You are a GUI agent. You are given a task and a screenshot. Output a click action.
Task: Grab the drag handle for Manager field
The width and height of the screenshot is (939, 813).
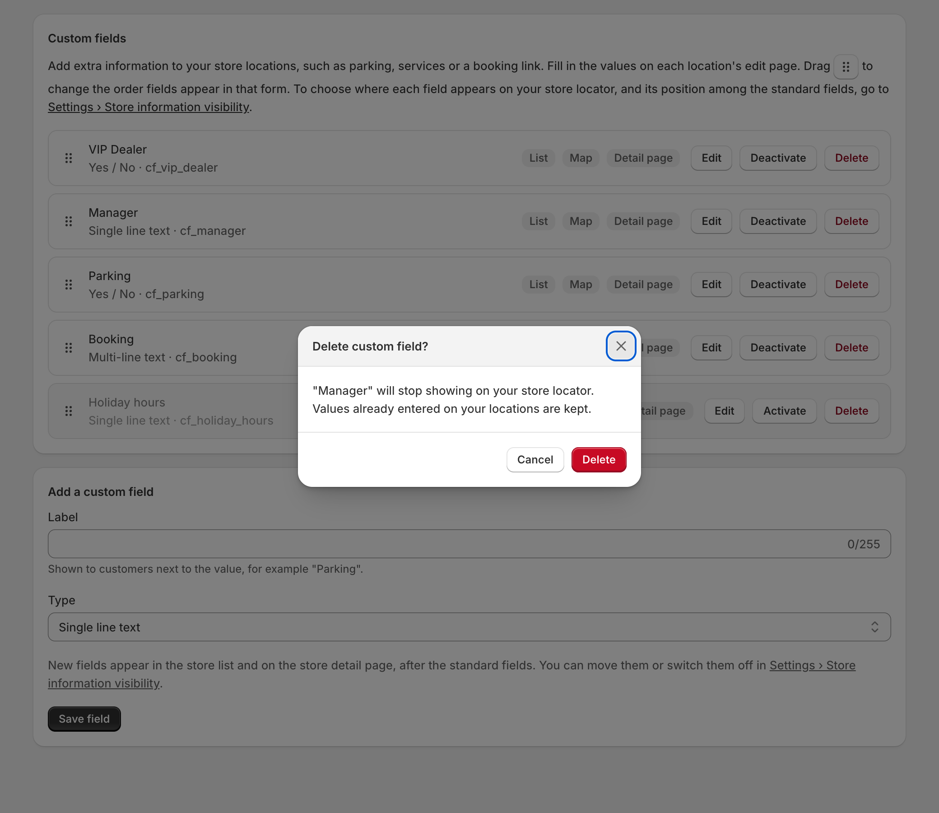click(x=69, y=221)
